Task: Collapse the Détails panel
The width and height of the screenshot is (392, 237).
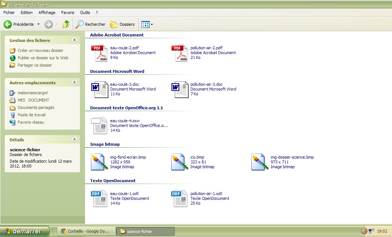Action: 75,139
